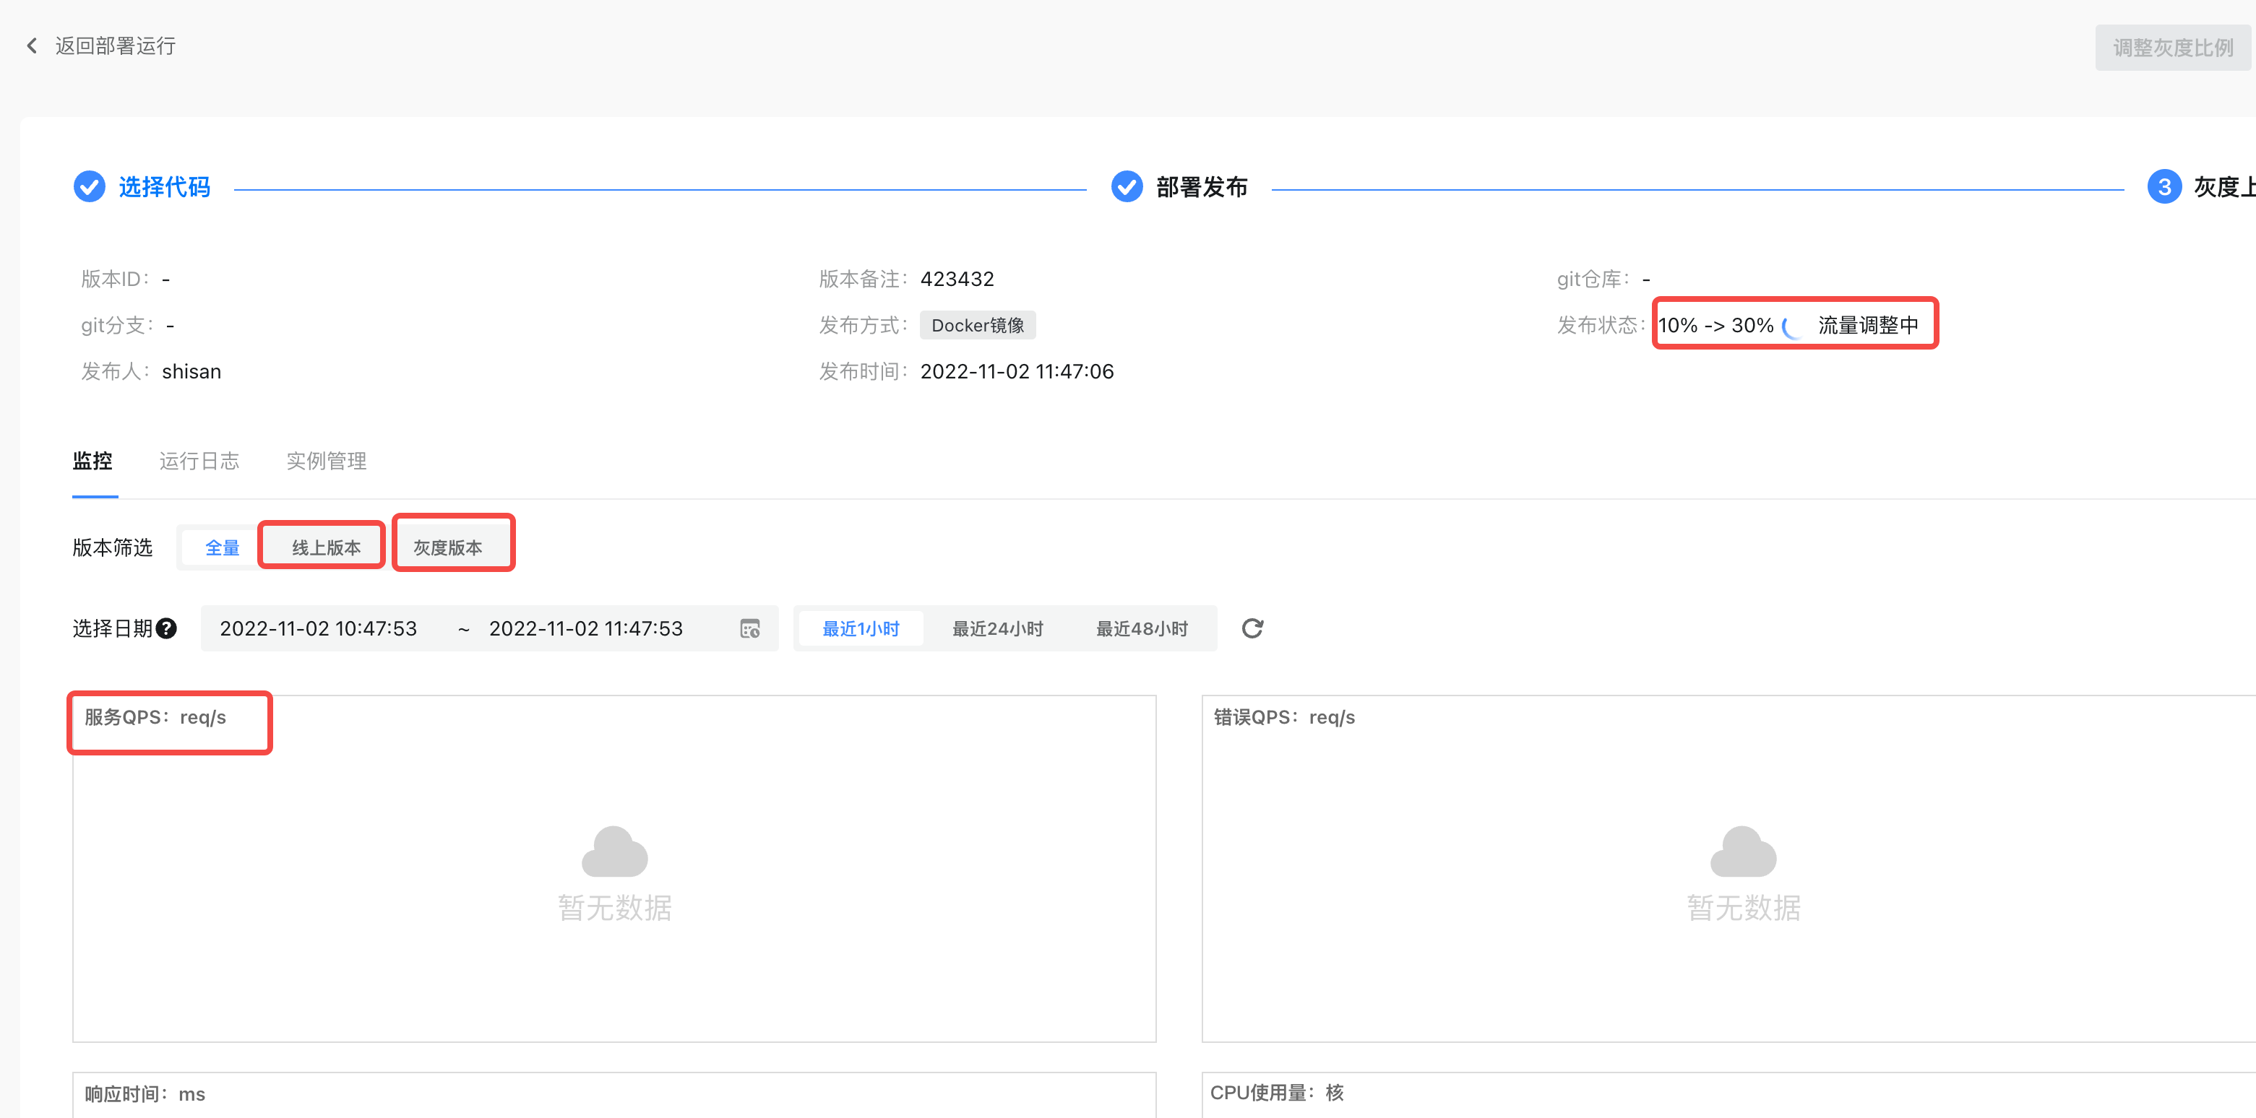This screenshot has width=2256, height=1118.
Task: Click the publisher name shisan
Action: pyautogui.click(x=191, y=371)
